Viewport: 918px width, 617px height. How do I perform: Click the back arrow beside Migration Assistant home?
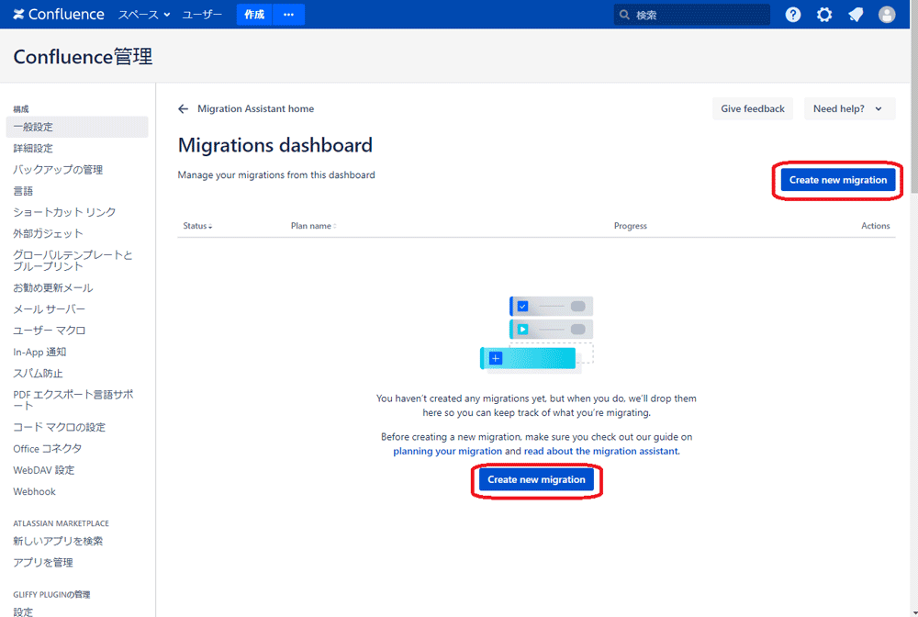coord(184,109)
